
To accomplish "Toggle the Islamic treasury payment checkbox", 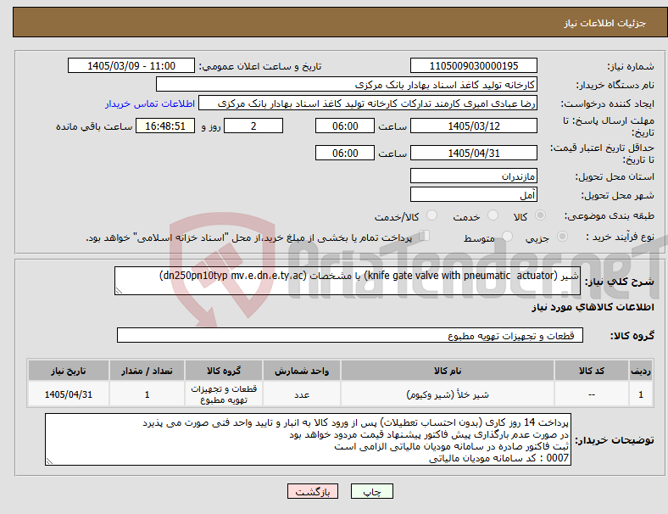I will [x=424, y=236].
